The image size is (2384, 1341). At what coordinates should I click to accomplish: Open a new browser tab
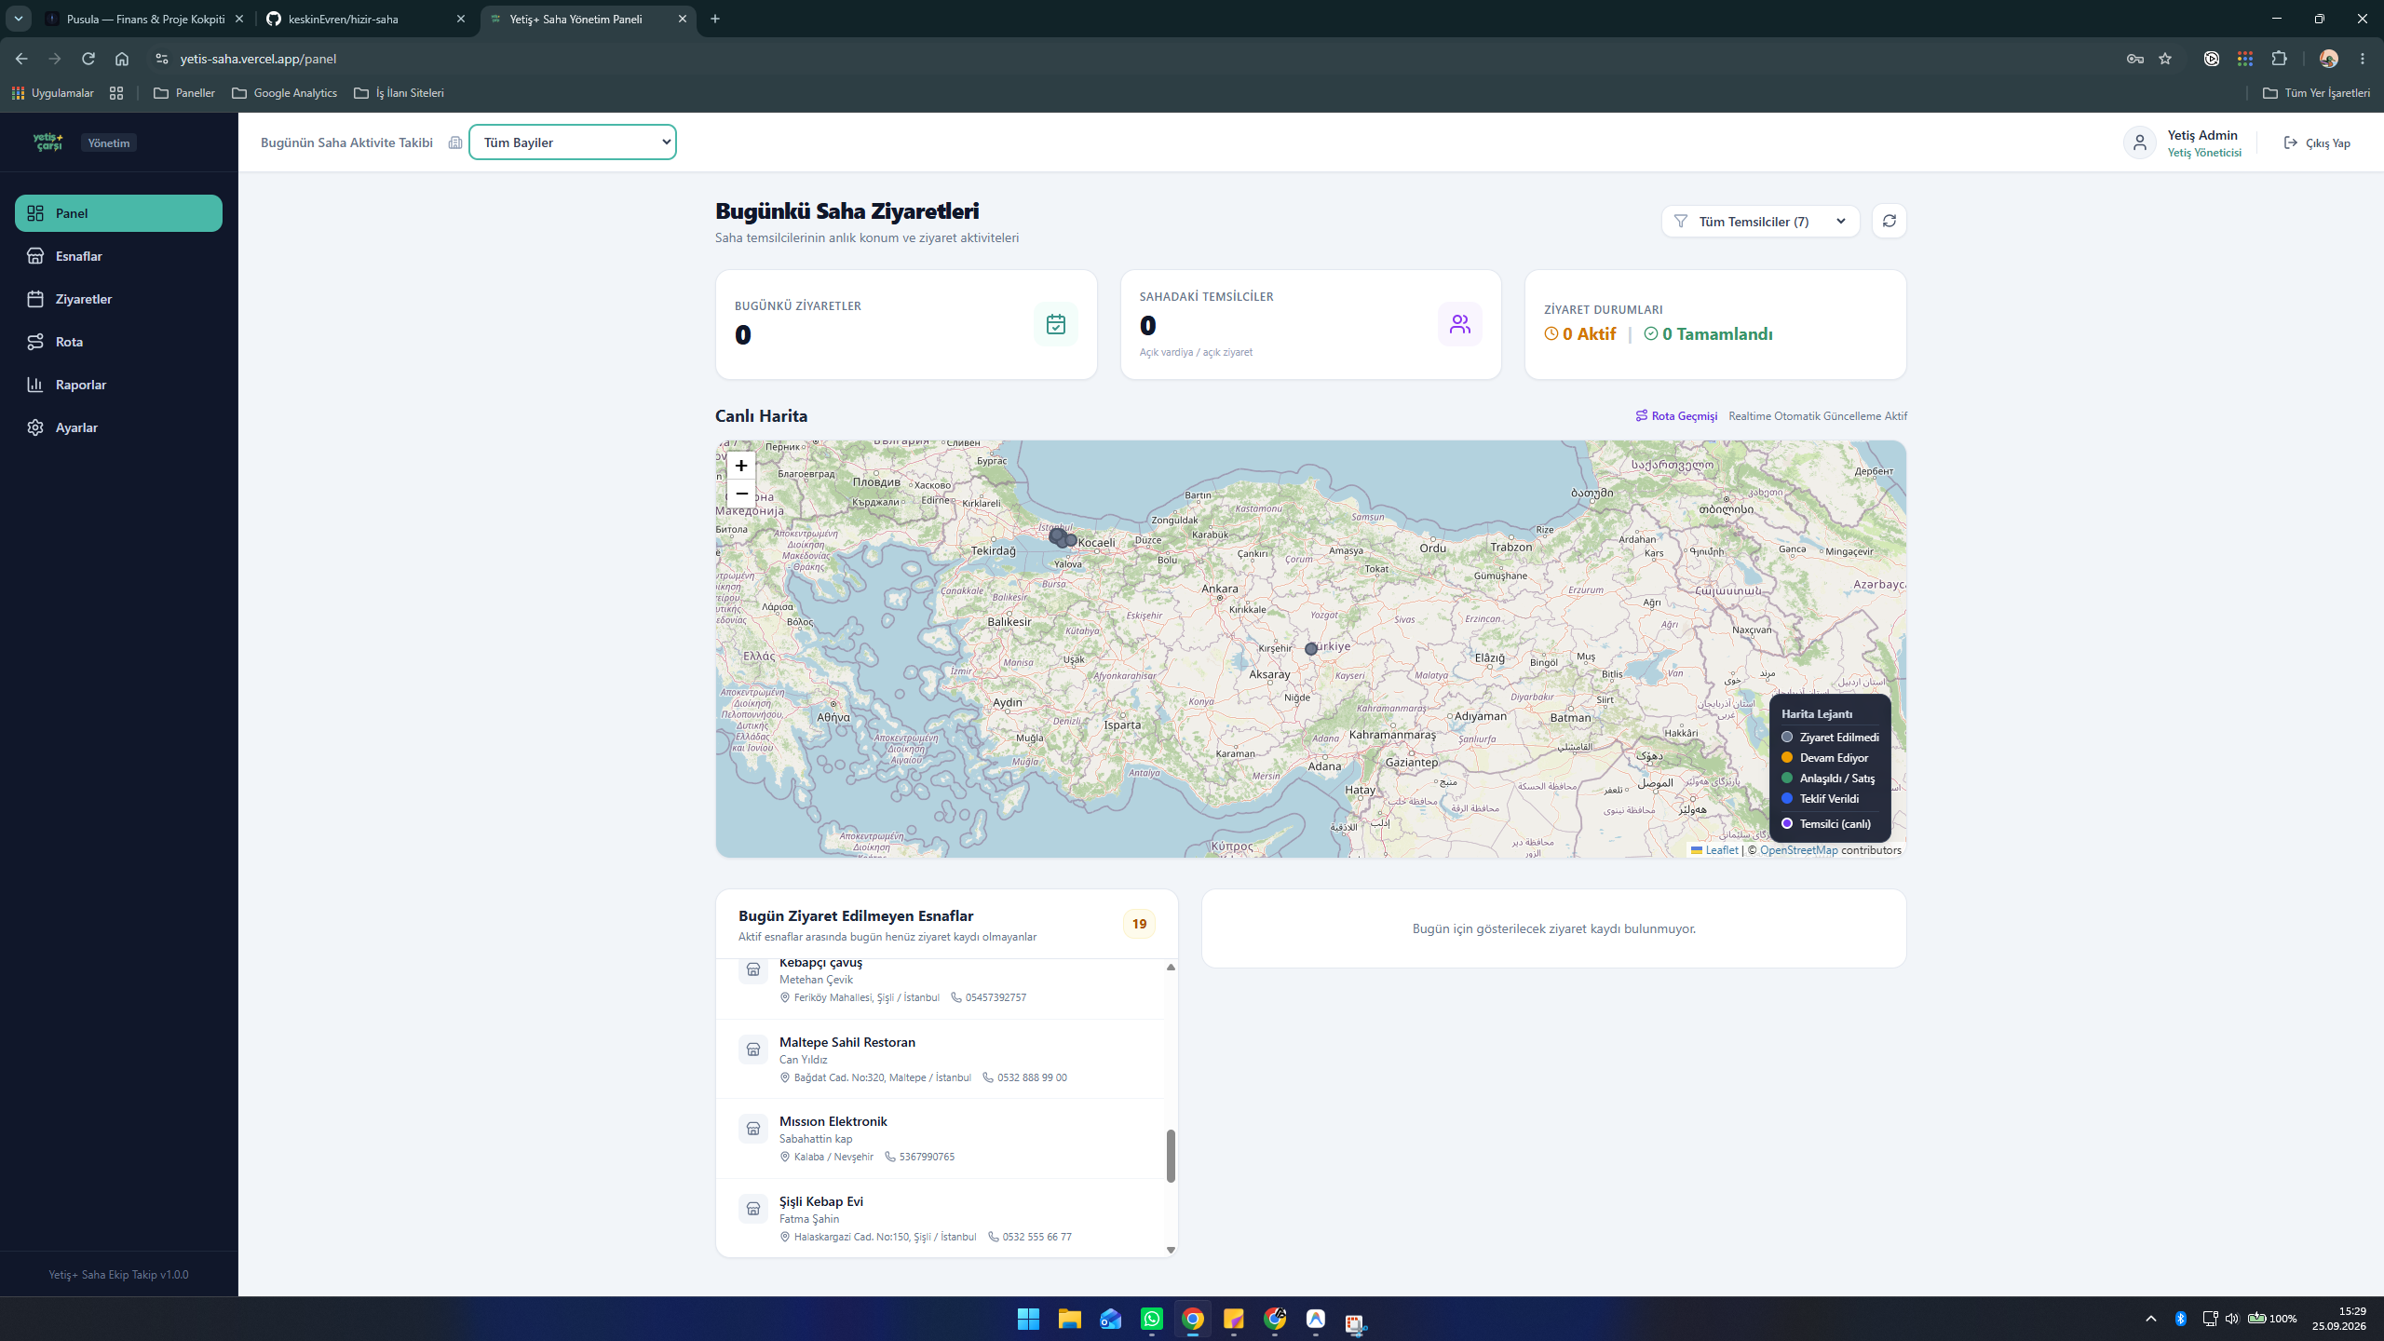click(715, 19)
